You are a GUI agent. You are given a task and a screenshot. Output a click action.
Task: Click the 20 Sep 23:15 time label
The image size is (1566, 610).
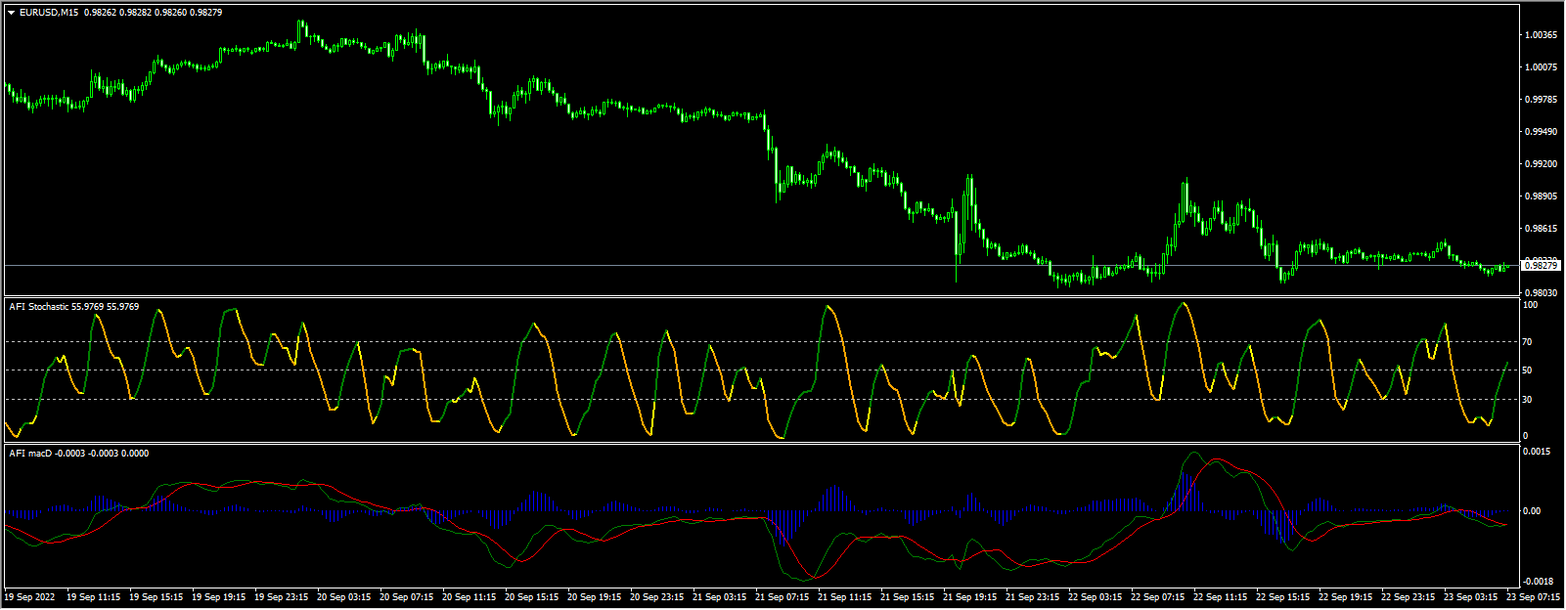[658, 596]
